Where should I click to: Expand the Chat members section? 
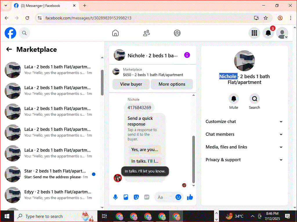tap(244, 134)
